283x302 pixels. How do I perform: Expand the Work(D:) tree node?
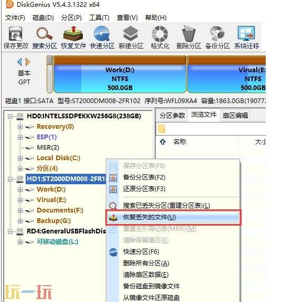[20, 189]
